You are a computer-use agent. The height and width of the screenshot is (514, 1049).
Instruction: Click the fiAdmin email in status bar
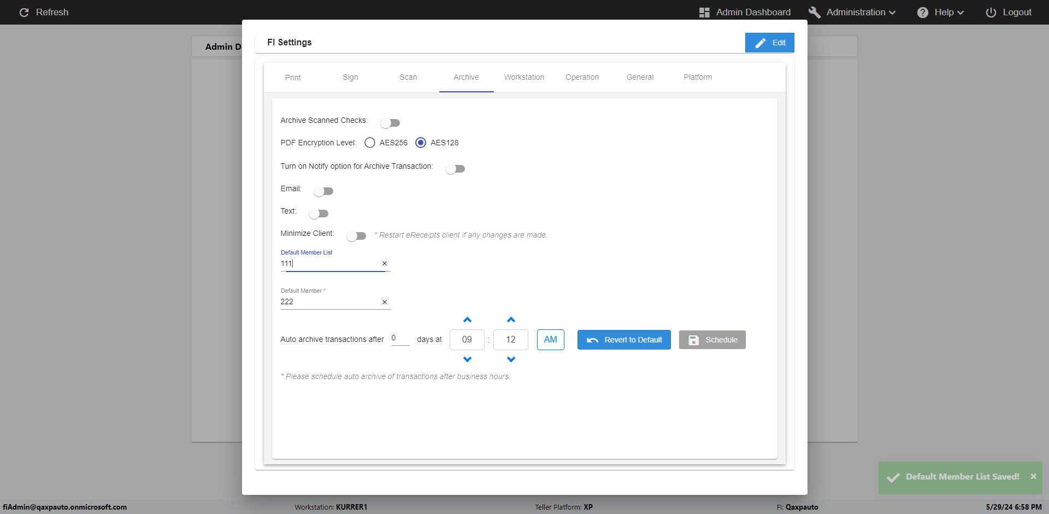(65, 507)
